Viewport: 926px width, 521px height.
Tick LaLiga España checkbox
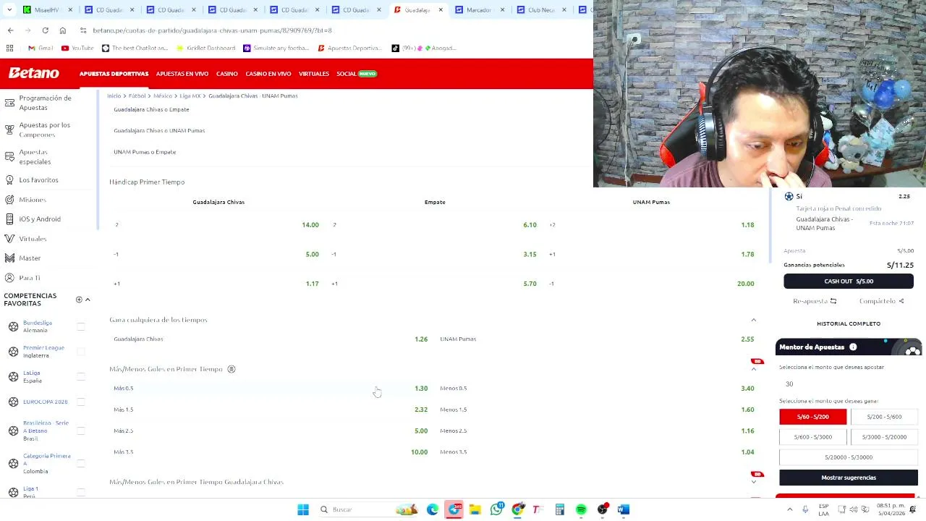click(81, 377)
